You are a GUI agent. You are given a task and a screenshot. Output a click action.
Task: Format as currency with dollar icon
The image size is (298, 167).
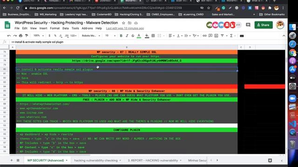click(x=49, y=36)
